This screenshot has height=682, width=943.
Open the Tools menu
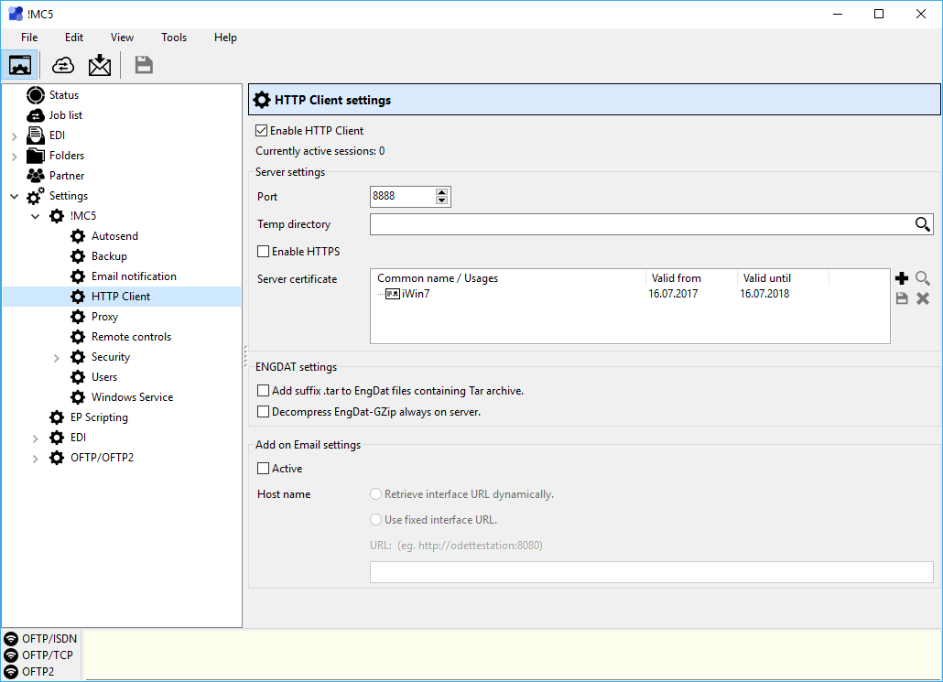click(x=174, y=38)
